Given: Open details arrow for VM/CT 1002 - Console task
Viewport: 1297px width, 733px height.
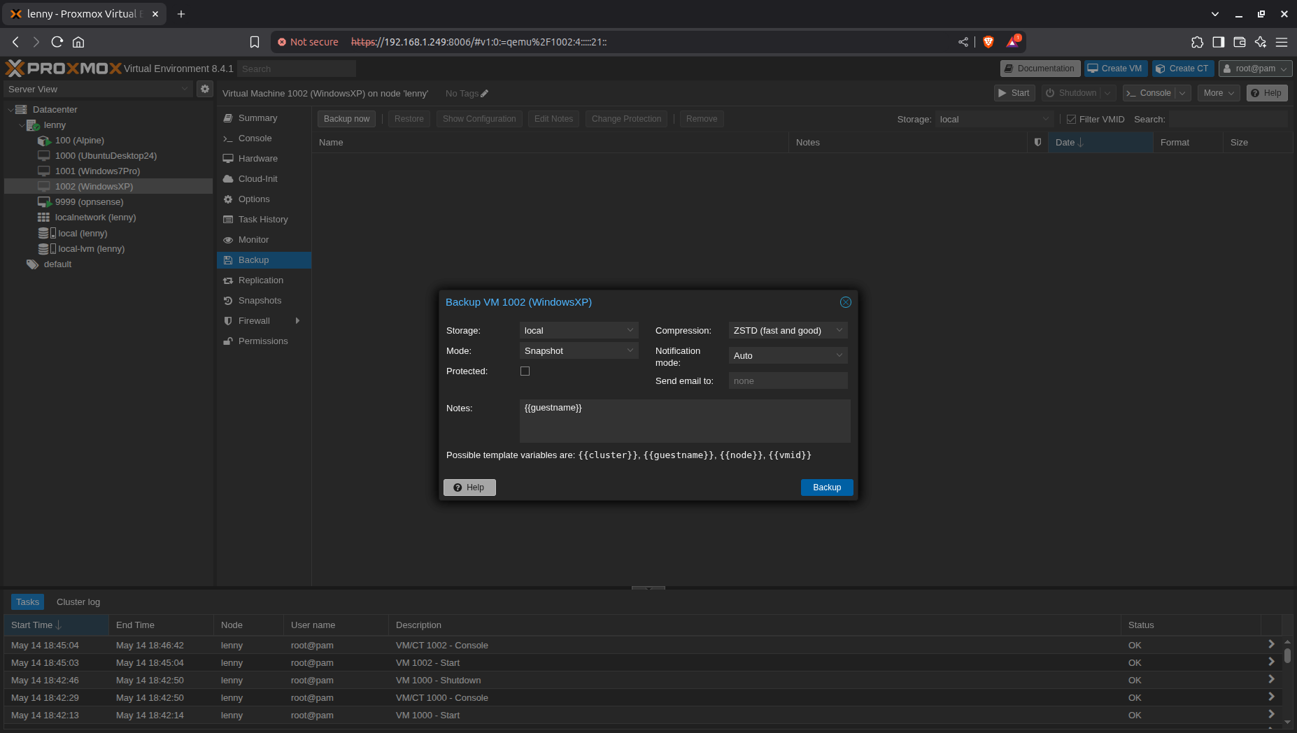Looking at the screenshot, I should [1271, 644].
